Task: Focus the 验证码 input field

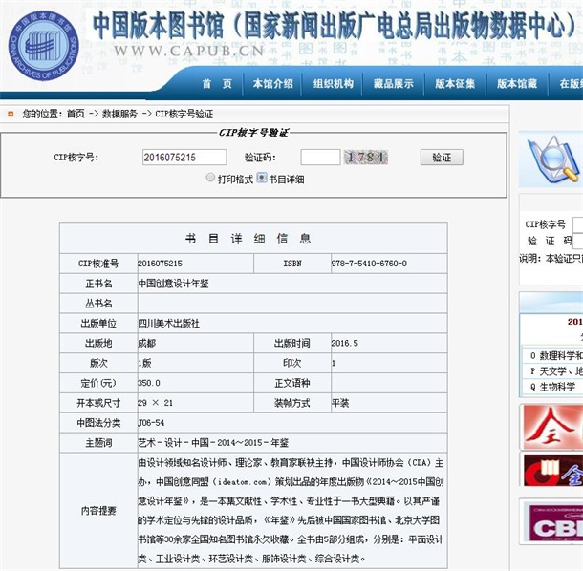Action: coord(320,158)
